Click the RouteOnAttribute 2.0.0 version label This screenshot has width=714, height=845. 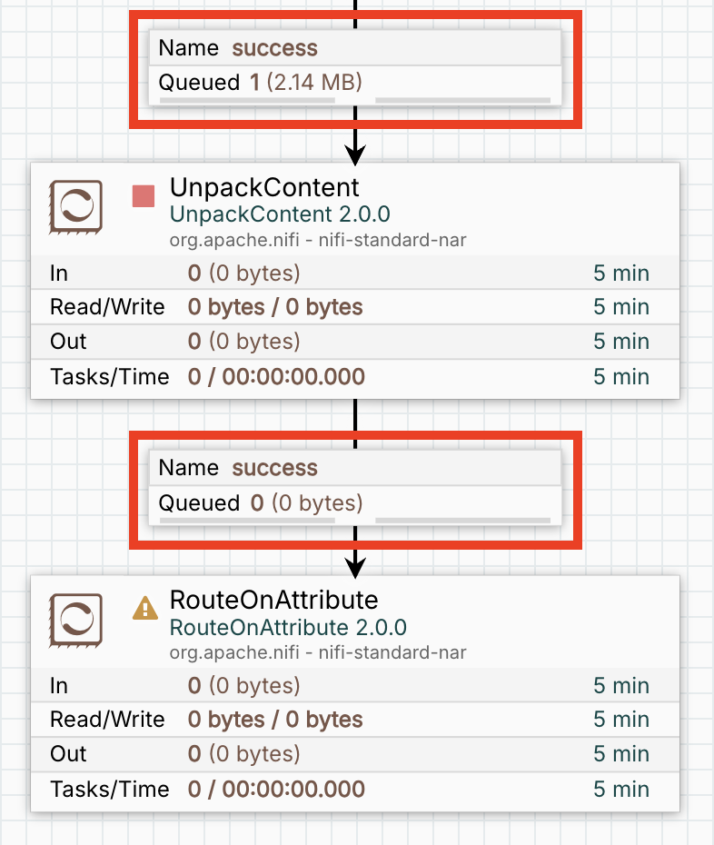click(x=288, y=627)
